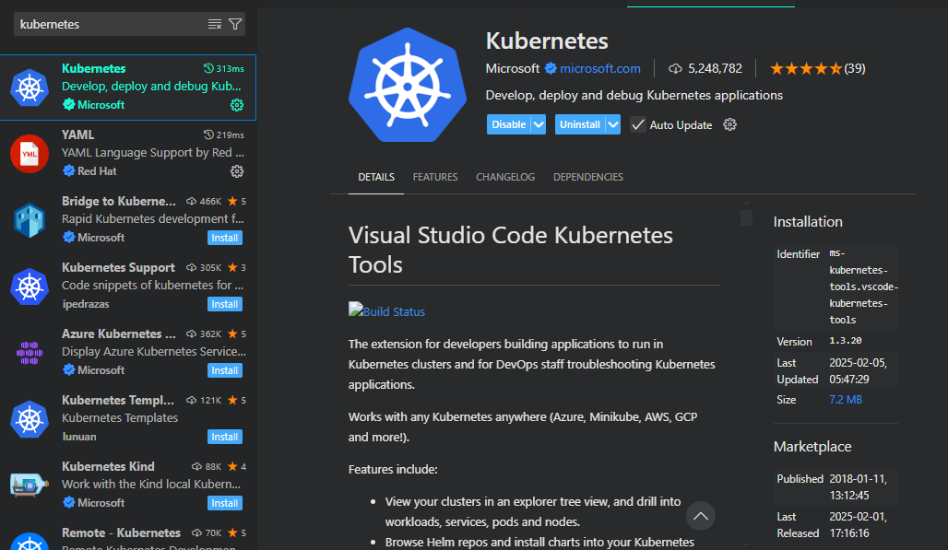Select the red YAML extension icon
Screen dimensions: 948x550
click(29, 154)
